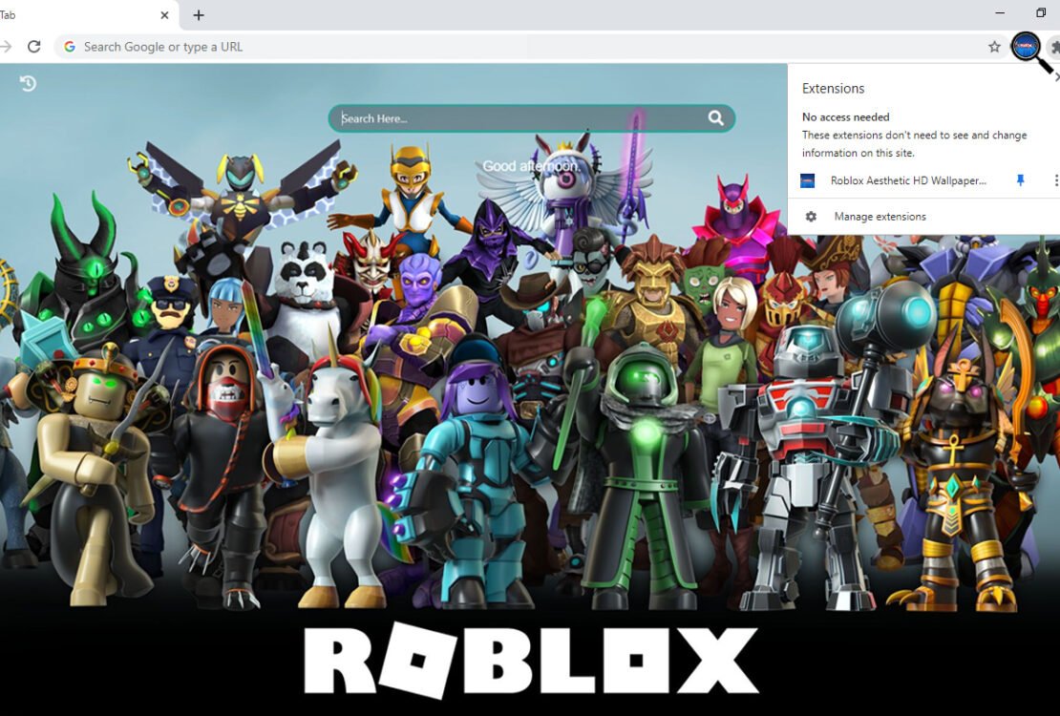Click the Extensions panel title
Image resolution: width=1060 pixels, height=716 pixels.
tap(833, 89)
